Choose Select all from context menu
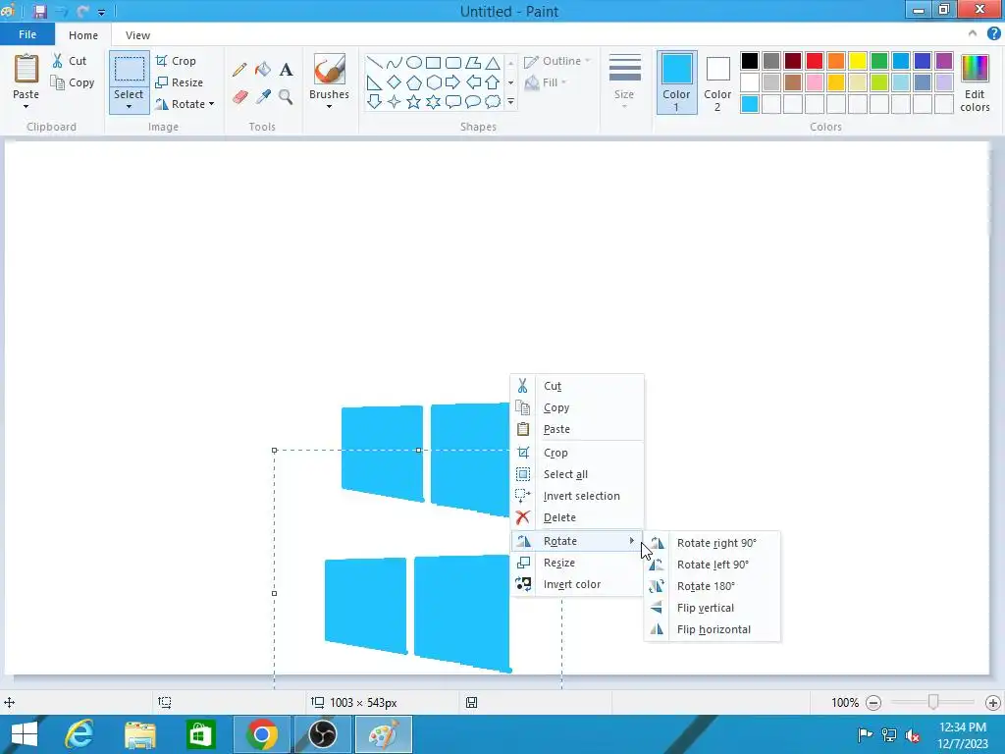 [577, 474]
